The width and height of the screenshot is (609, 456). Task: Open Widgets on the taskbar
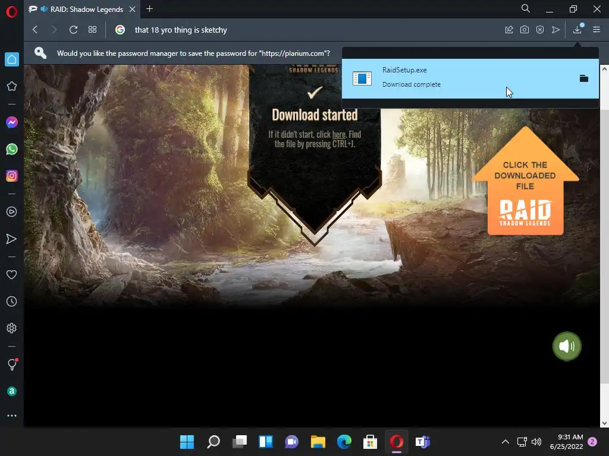point(266,442)
